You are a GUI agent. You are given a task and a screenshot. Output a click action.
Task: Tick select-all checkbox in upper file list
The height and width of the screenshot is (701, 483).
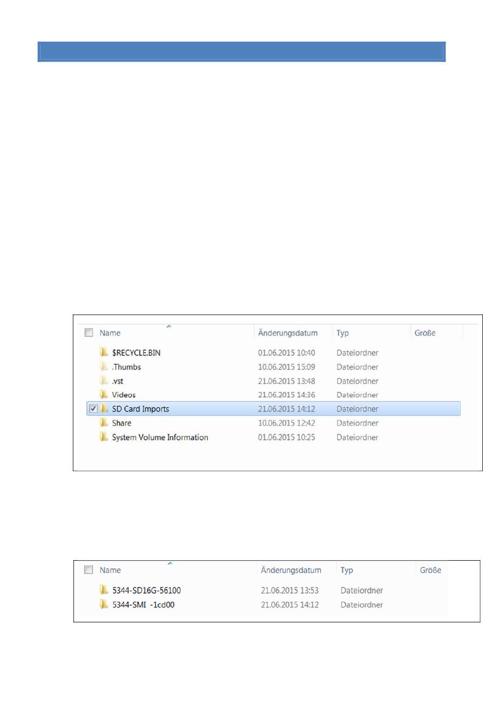point(88,332)
